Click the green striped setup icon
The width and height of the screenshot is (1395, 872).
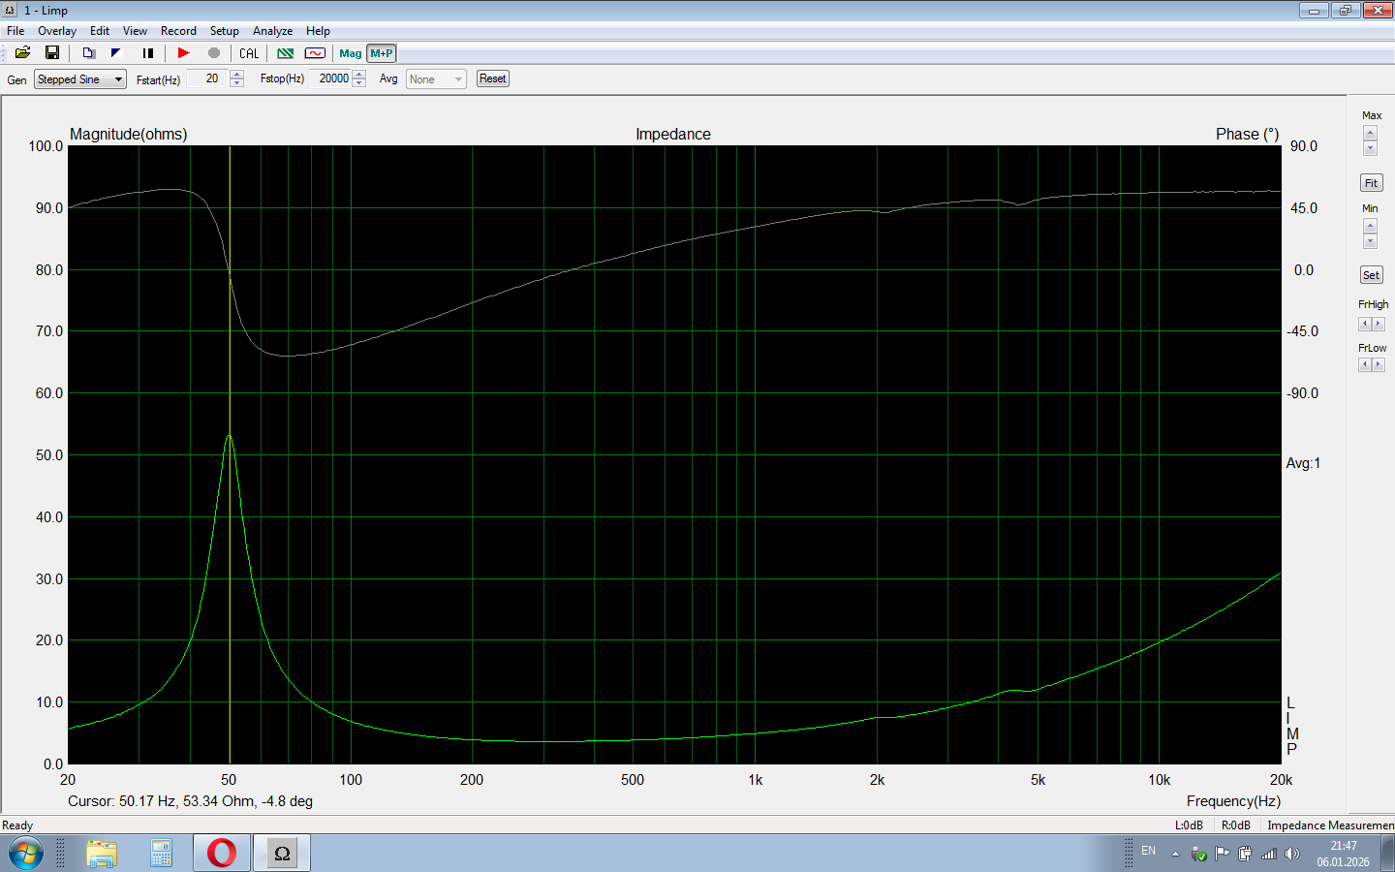[x=286, y=53]
